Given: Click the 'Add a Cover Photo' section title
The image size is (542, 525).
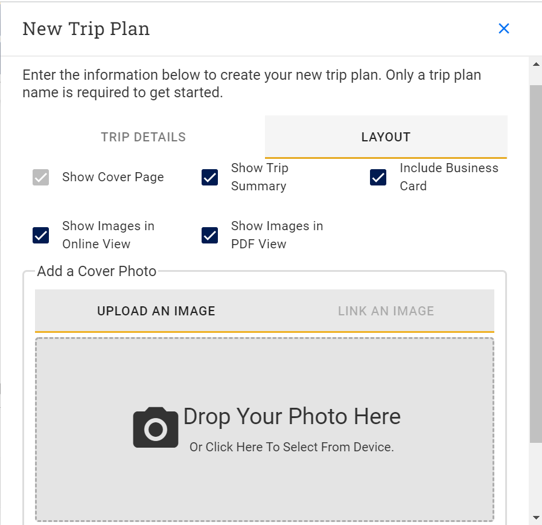Looking at the screenshot, I should point(97,271).
